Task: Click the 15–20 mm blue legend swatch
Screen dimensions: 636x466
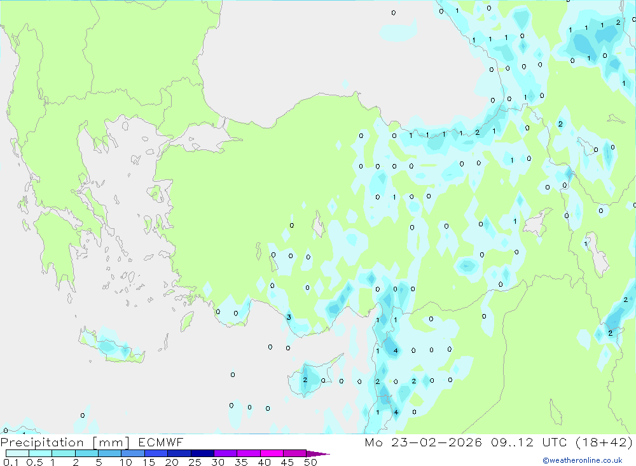Action: pos(156,453)
